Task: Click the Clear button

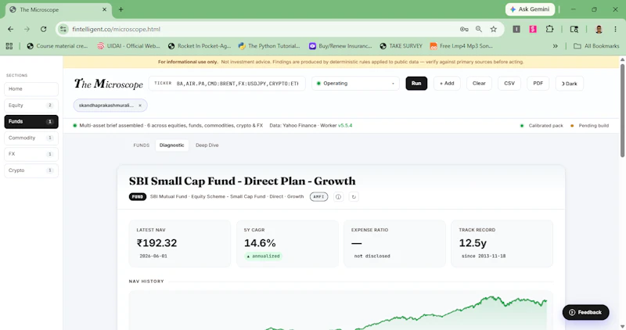Action: (479, 84)
